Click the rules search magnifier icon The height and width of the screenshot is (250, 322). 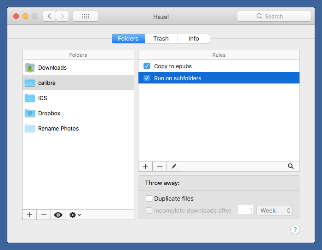[x=291, y=166]
